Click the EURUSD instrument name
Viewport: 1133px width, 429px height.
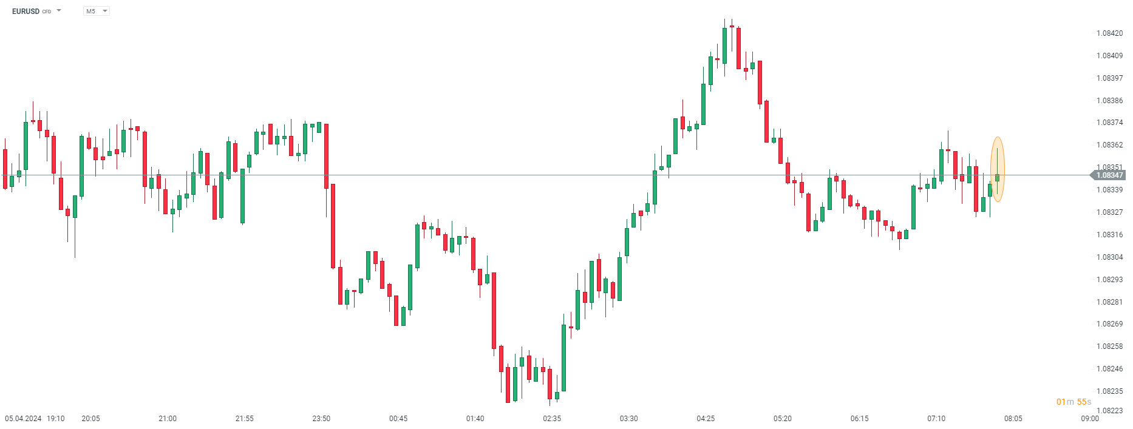point(26,11)
